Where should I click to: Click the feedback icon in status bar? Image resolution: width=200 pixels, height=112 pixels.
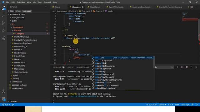click(192, 105)
